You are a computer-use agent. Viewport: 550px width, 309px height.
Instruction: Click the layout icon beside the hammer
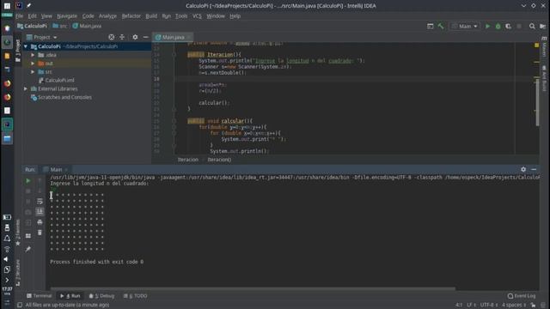click(430, 26)
